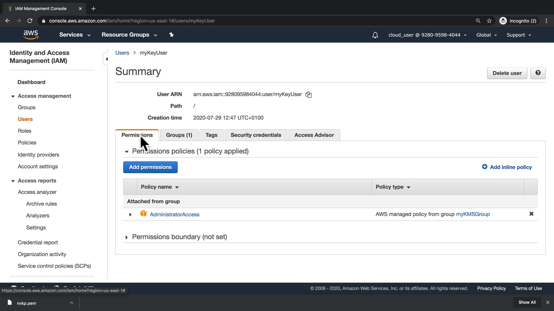Open the Groups (1) tab

[179, 135]
